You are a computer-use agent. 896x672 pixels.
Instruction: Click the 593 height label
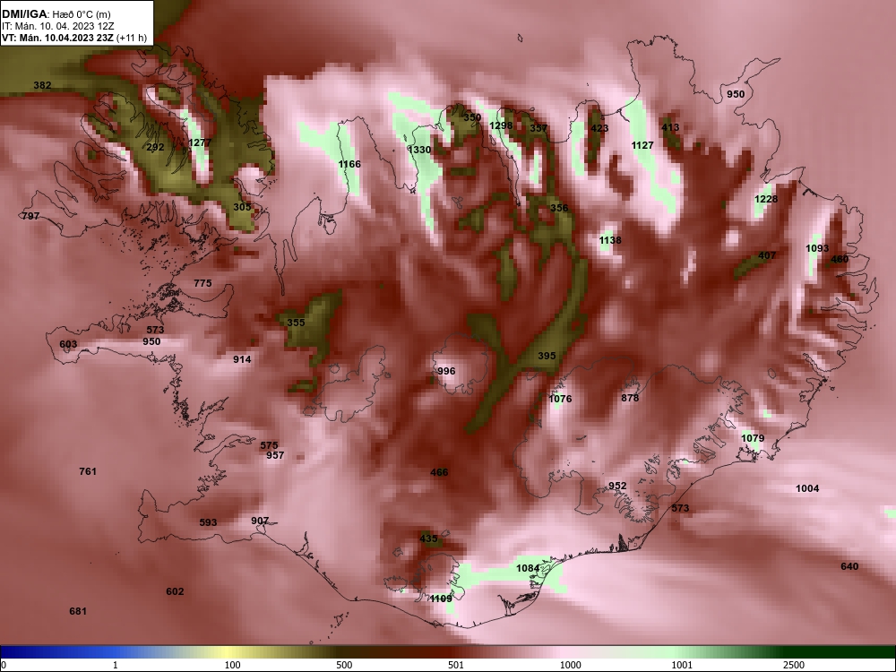tap(208, 522)
